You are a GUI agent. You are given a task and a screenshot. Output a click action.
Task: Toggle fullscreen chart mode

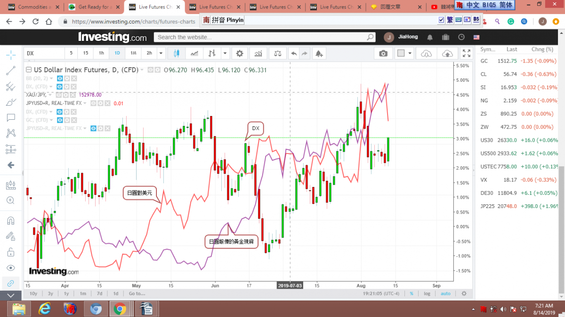466,54
